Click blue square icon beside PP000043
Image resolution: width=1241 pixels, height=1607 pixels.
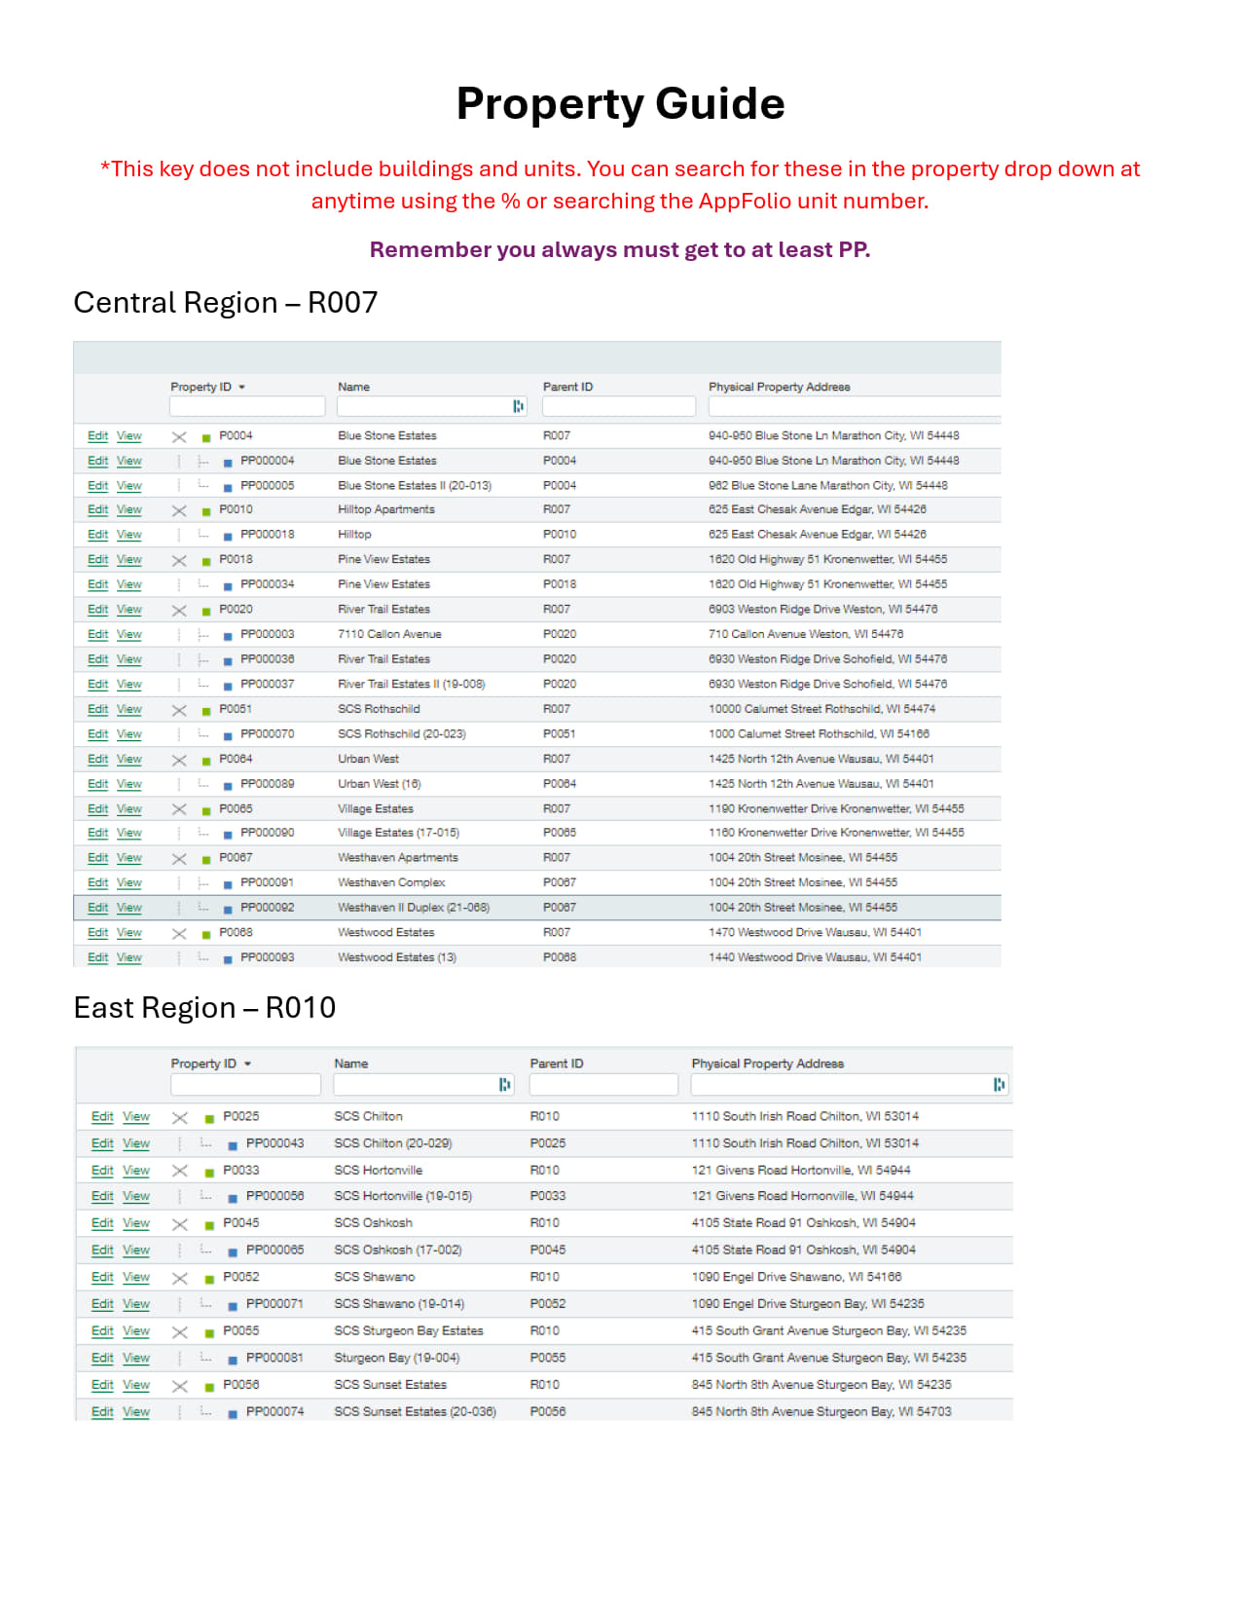tap(233, 1145)
